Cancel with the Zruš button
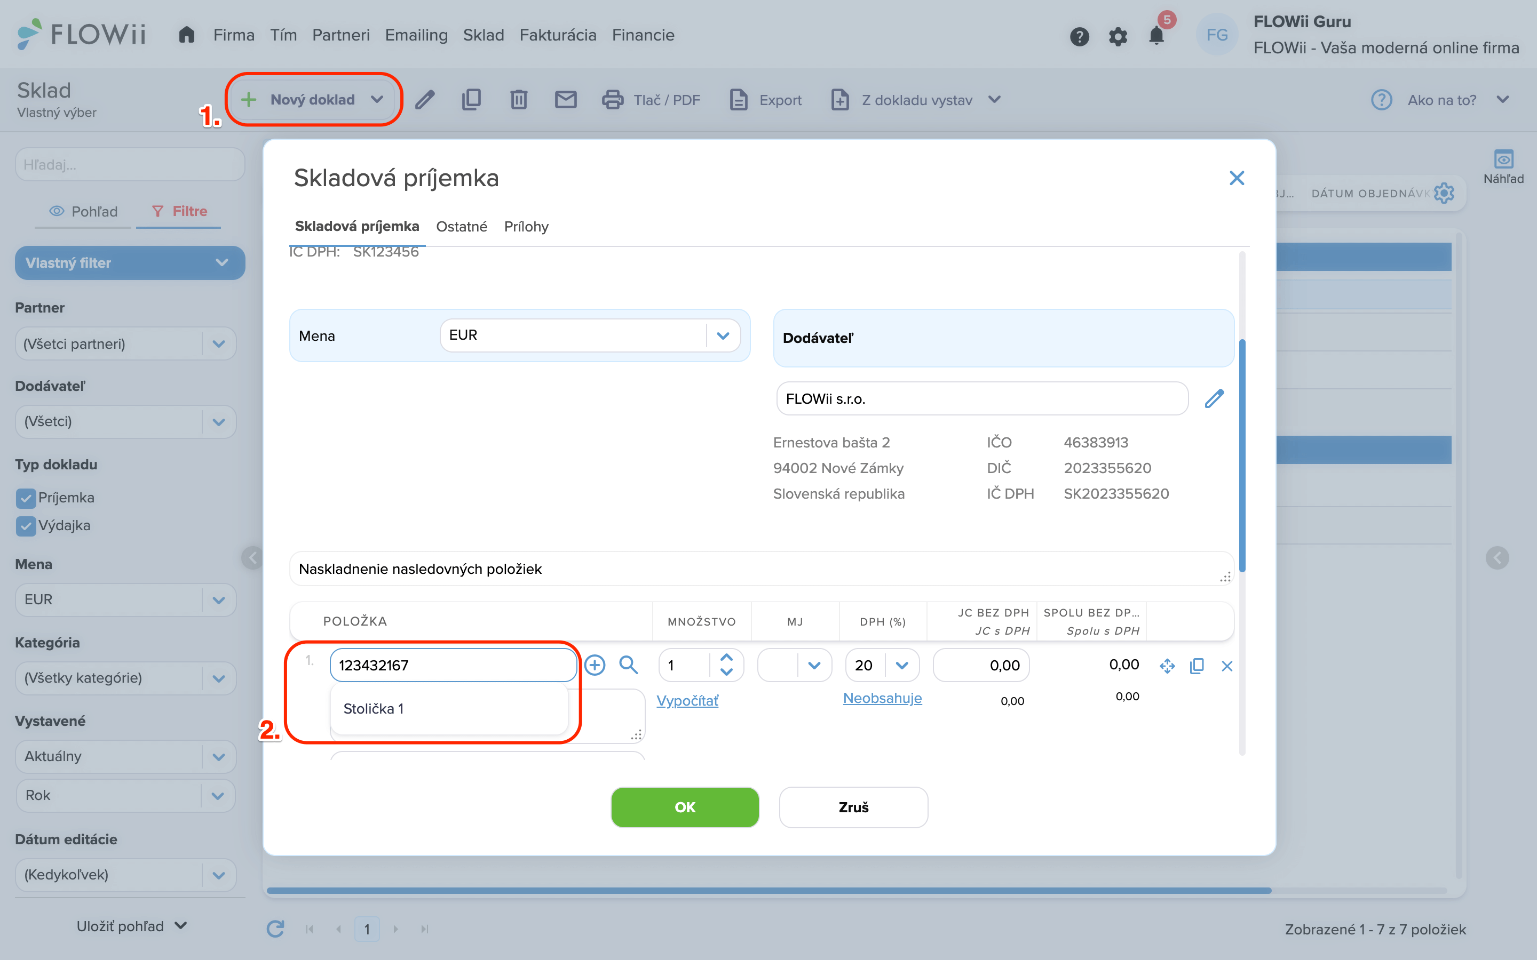 click(x=853, y=807)
